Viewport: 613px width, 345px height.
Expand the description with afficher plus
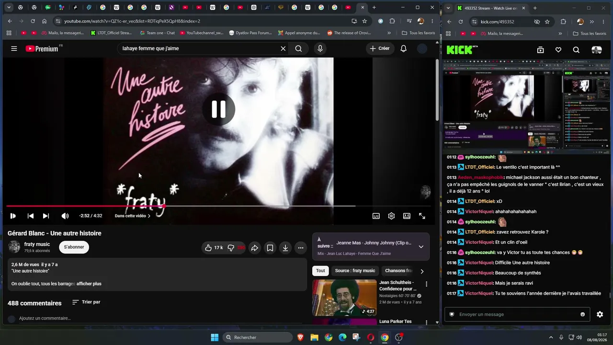tap(89, 284)
